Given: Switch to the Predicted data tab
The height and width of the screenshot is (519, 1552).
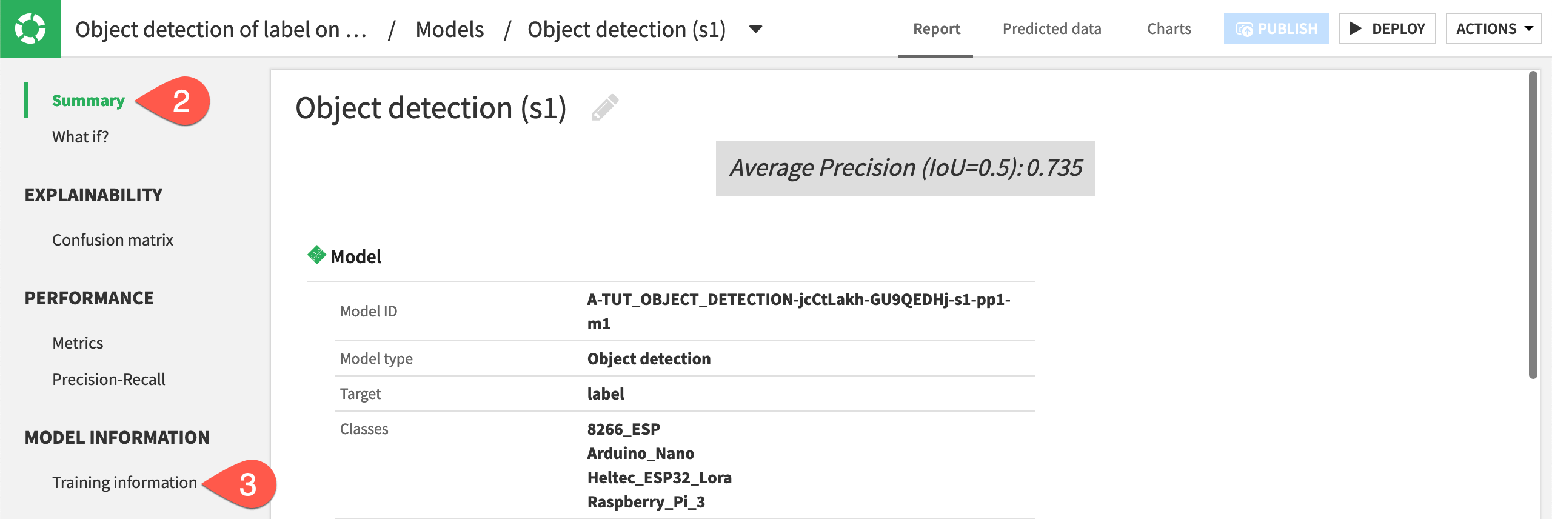Looking at the screenshot, I should (x=1052, y=28).
